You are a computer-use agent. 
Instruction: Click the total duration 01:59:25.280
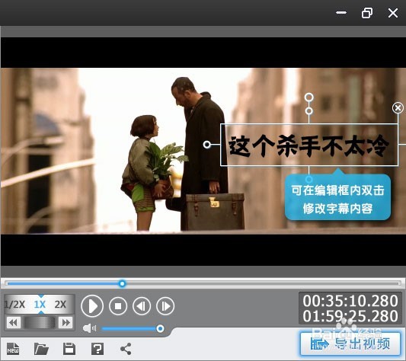[x=350, y=316]
